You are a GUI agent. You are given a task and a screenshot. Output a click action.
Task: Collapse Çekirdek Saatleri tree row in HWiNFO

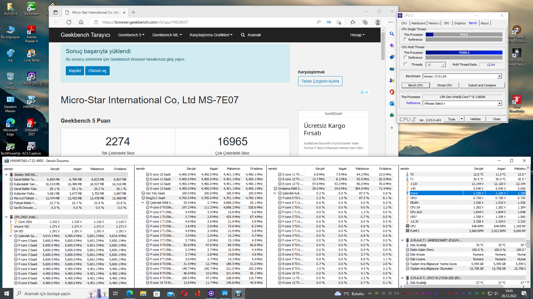11,236
